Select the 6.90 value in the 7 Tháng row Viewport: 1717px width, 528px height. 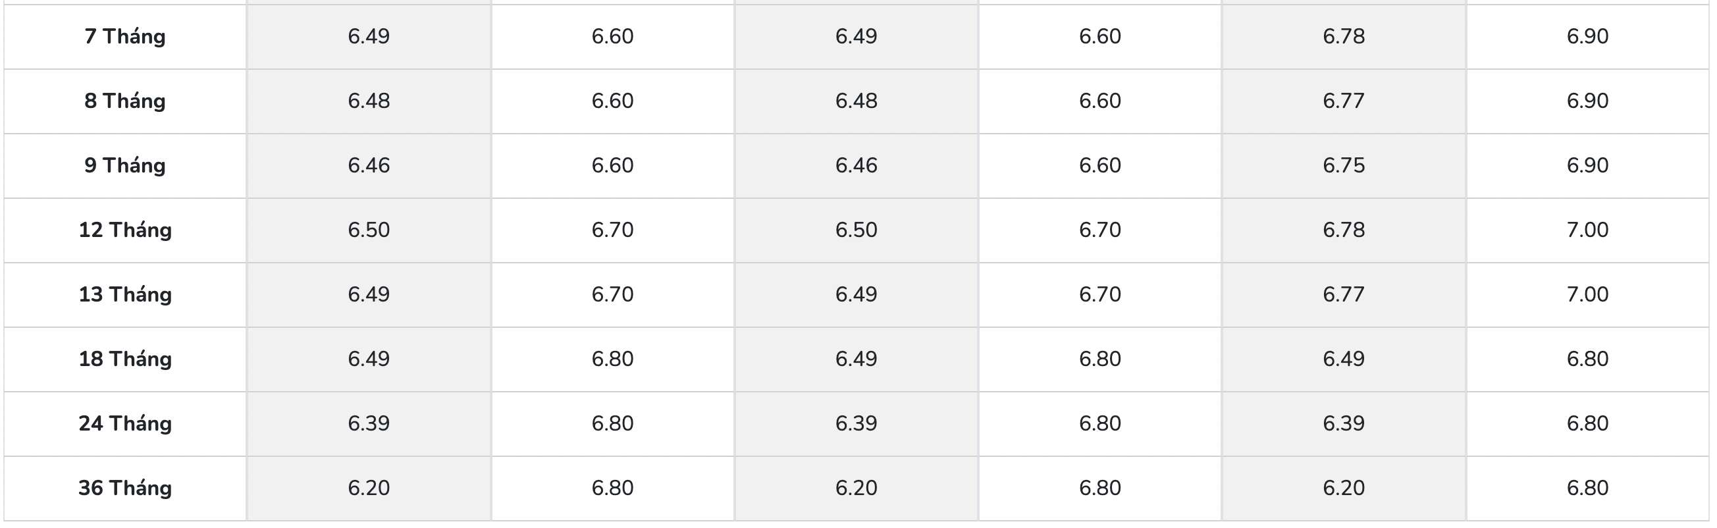1587,36
